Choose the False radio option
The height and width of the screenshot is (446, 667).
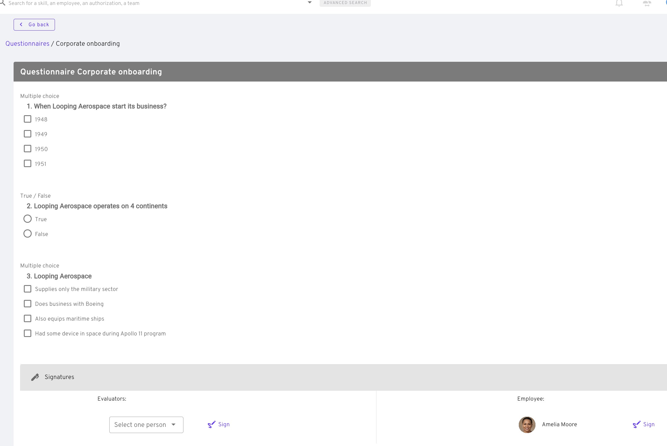[27, 234]
